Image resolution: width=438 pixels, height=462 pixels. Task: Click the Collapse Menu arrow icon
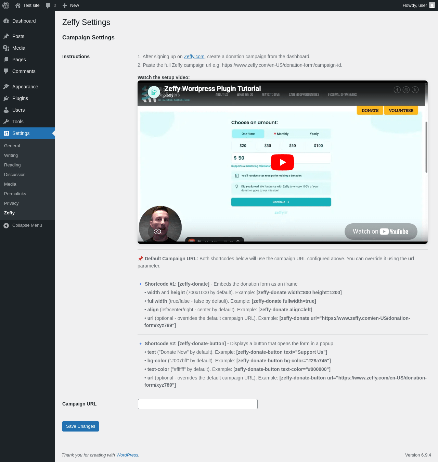6,225
